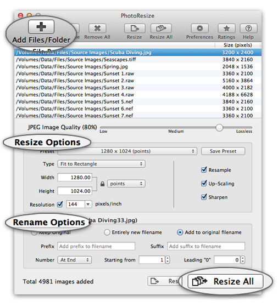Click the 5160 x 3864 size cell
This screenshot has width=278, height=307.
237,81
